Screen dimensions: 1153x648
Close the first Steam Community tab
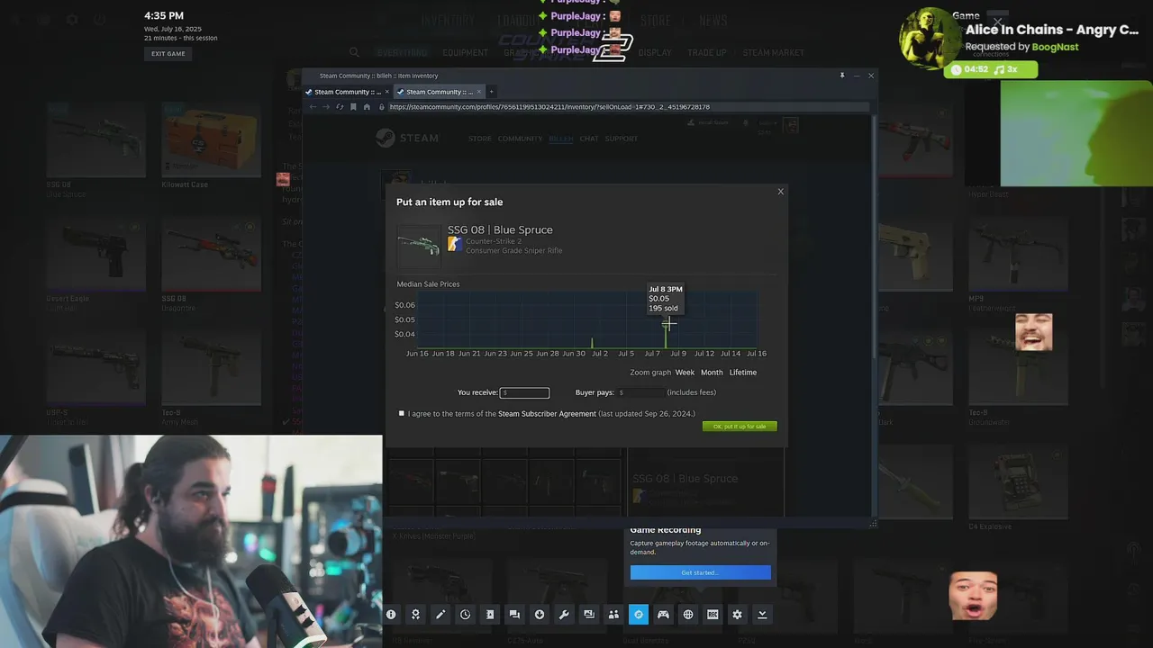tap(387, 92)
